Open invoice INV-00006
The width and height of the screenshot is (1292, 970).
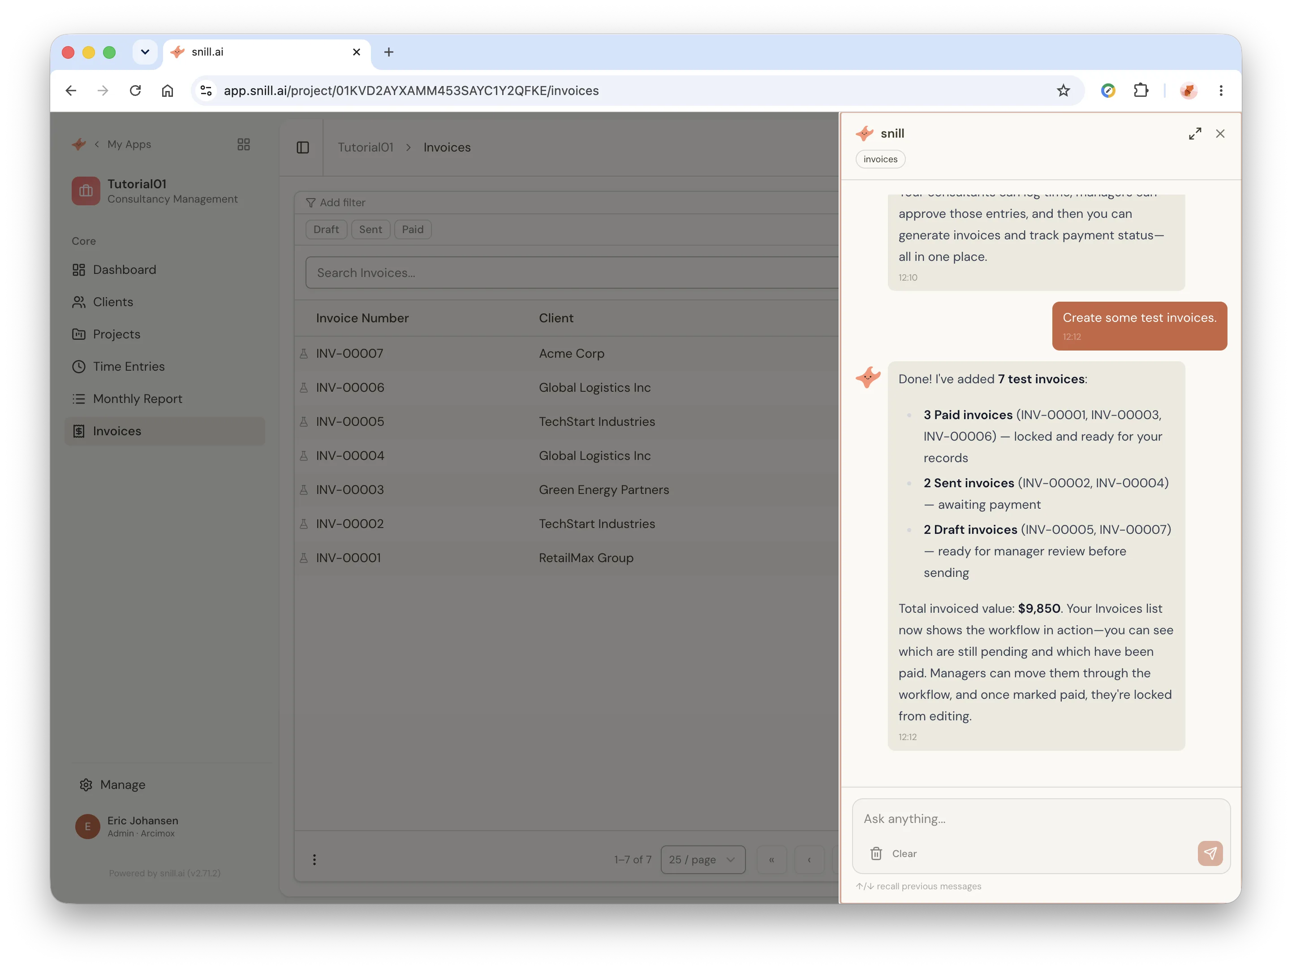(x=350, y=387)
